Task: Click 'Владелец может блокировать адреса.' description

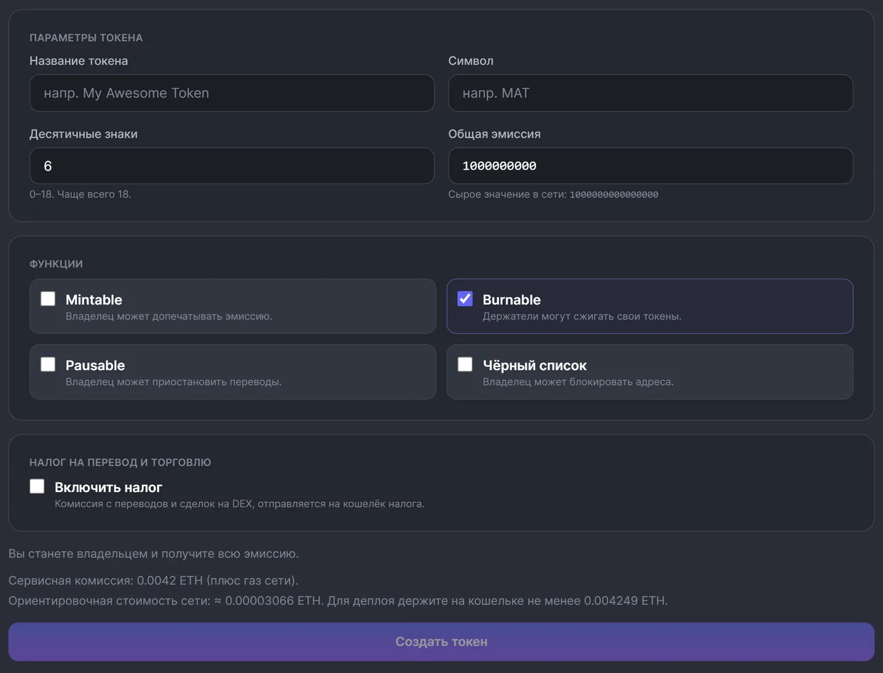Action: tap(578, 382)
